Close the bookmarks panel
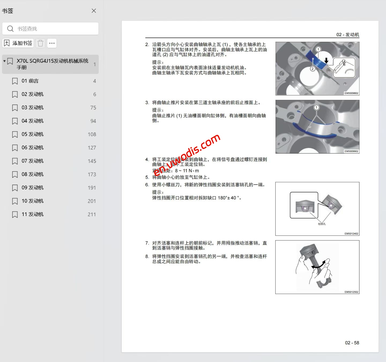Screen dimensions: 386x362 94,11
